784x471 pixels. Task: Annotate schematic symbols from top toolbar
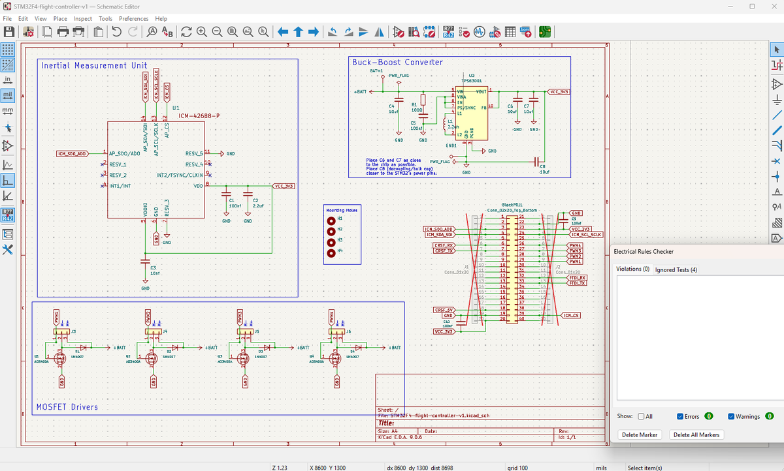pos(449,31)
